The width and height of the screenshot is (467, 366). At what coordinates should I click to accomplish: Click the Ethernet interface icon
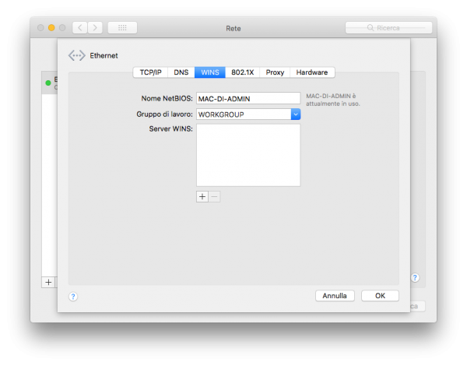77,55
